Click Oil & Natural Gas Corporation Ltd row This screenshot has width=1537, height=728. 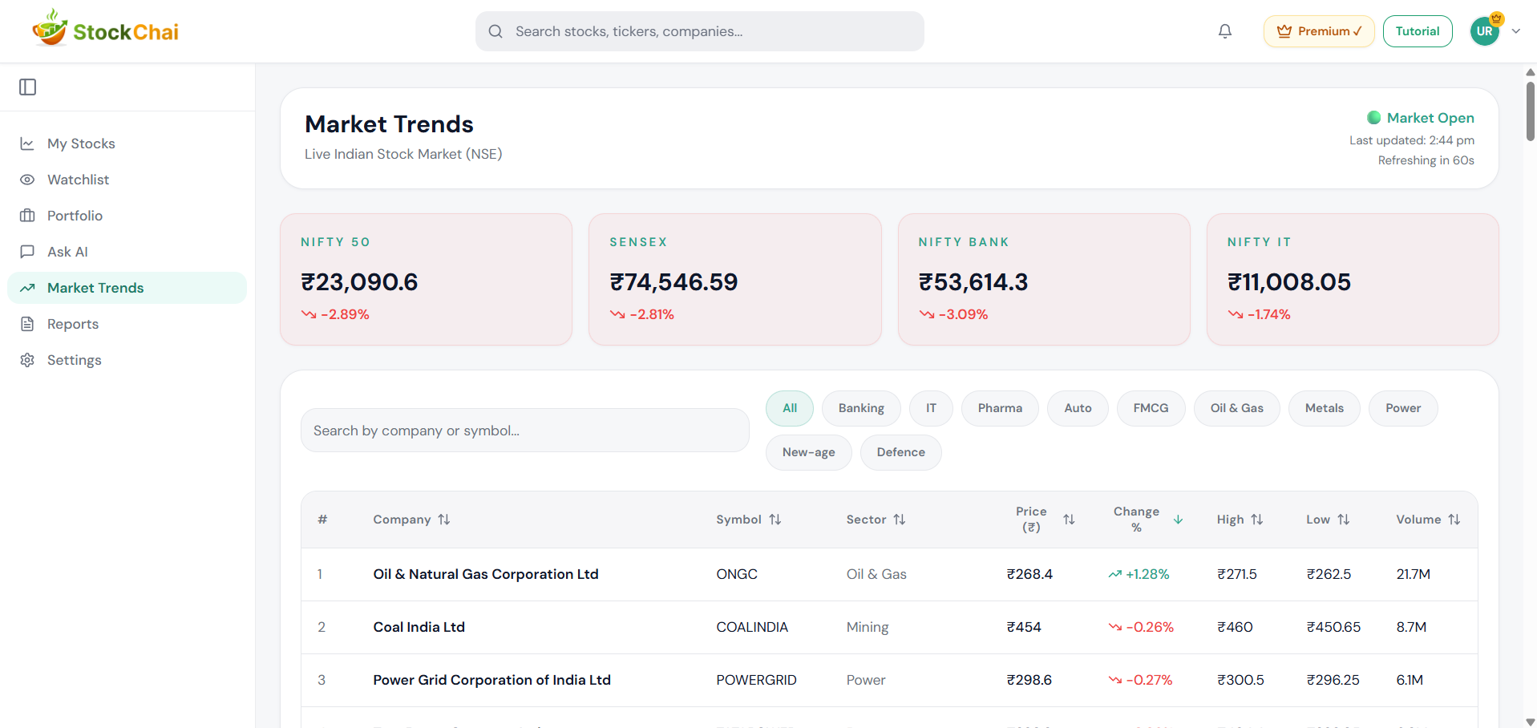pos(889,574)
